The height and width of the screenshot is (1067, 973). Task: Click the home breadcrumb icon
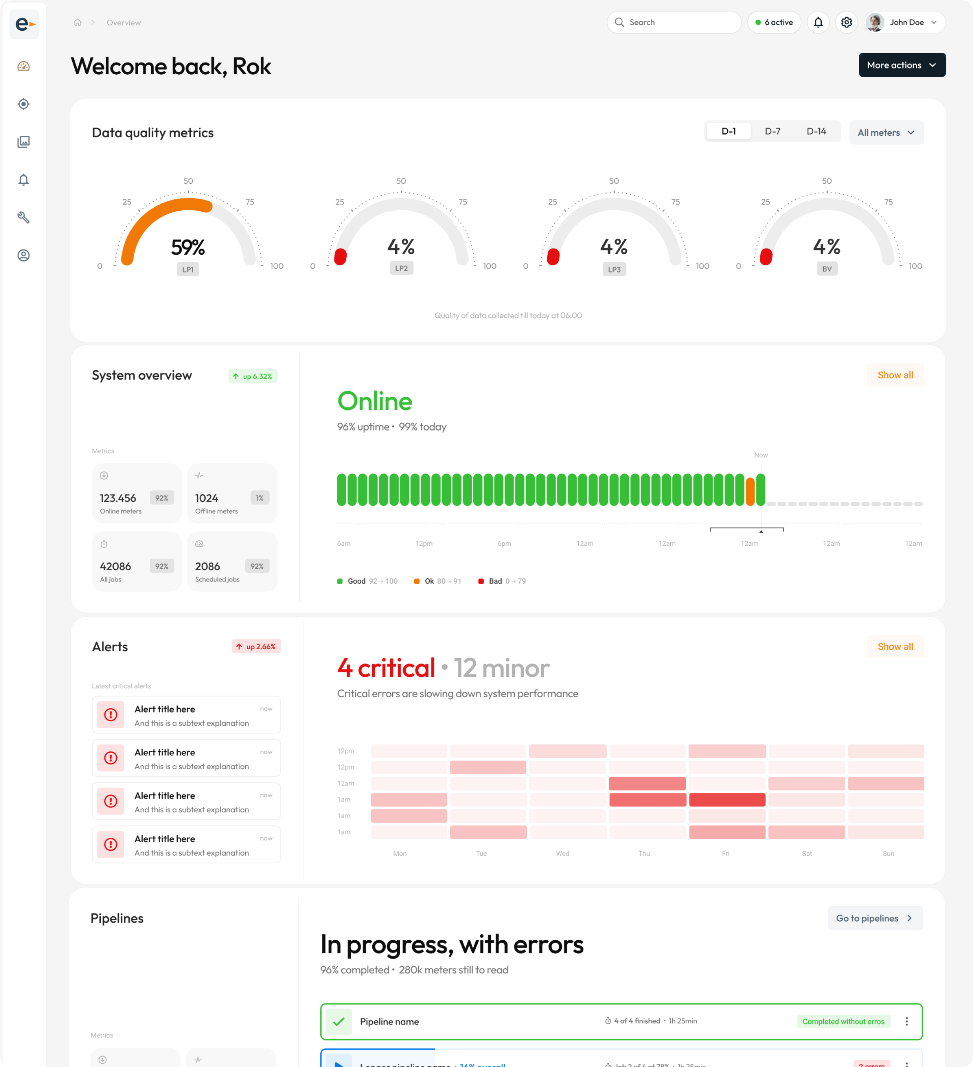point(77,22)
